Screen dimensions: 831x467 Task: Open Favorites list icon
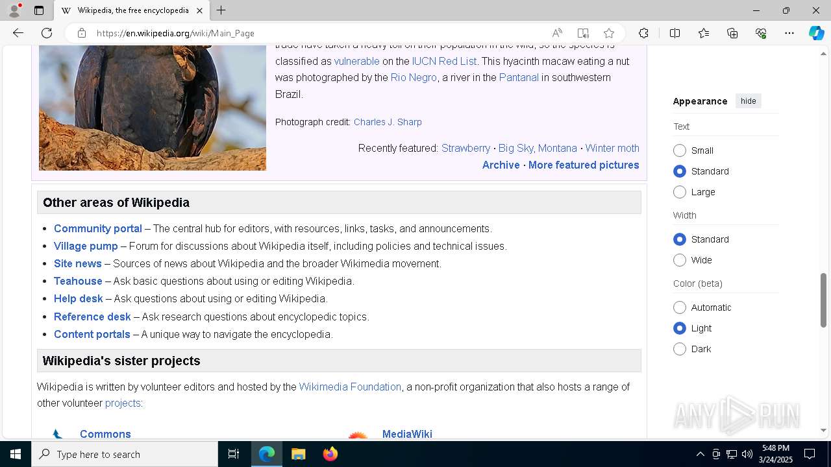(x=704, y=33)
